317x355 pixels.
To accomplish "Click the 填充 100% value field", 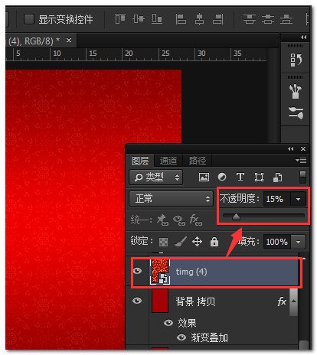I will [276, 242].
